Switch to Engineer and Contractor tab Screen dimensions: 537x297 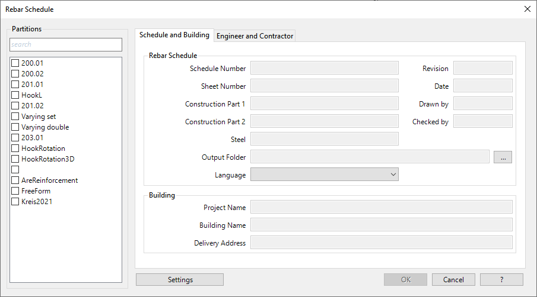tap(255, 36)
